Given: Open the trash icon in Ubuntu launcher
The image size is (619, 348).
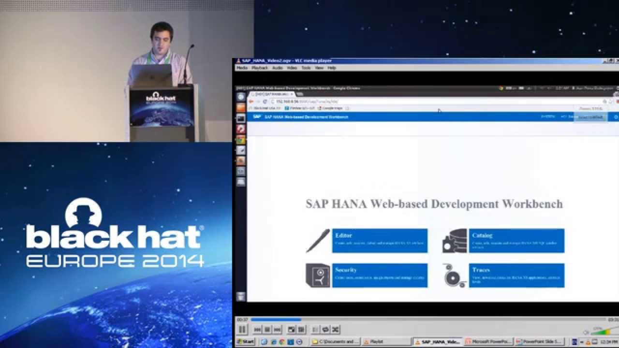Looking at the screenshot, I should (x=241, y=296).
